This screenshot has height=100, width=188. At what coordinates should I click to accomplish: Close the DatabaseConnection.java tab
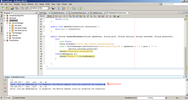click(129, 13)
